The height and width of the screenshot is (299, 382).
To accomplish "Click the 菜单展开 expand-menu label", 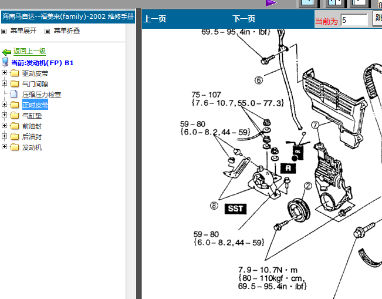I will pyautogui.click(x=23, y=31).
